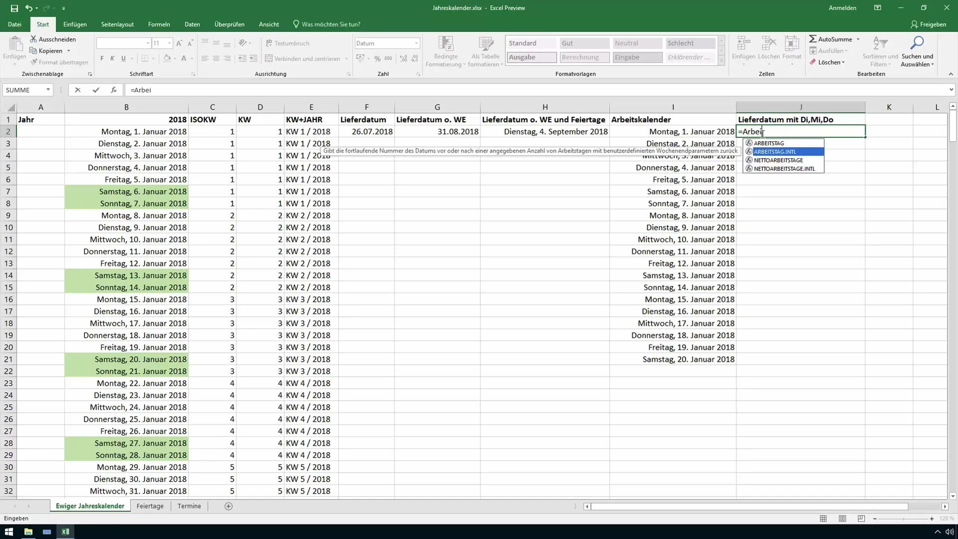Toggle italic formatting (K)
The height and width of the screenshot is (539, 958).
click(113, 58)
